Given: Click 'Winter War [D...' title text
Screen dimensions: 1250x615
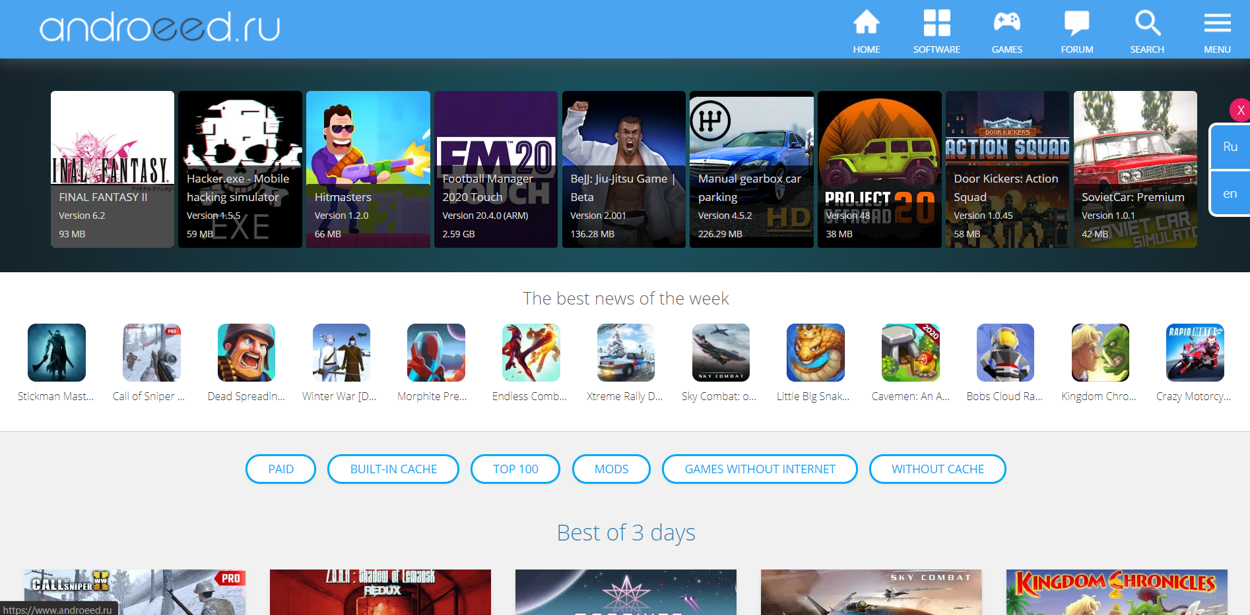Looking at the screenshot, I should click(339, 396).
